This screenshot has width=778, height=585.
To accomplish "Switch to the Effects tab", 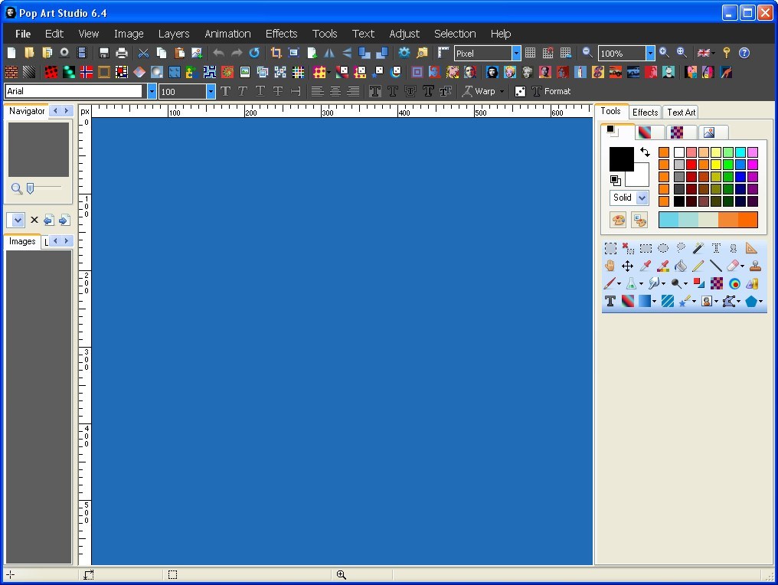I will [645, 112].
